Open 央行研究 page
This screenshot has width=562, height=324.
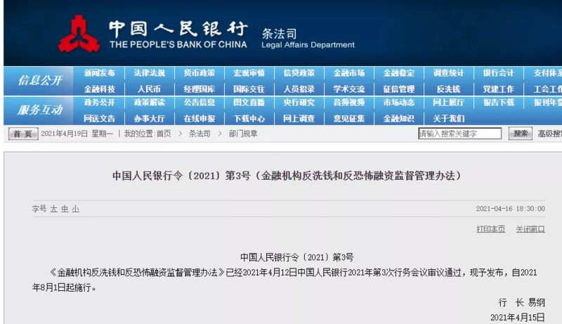point(299,103)
